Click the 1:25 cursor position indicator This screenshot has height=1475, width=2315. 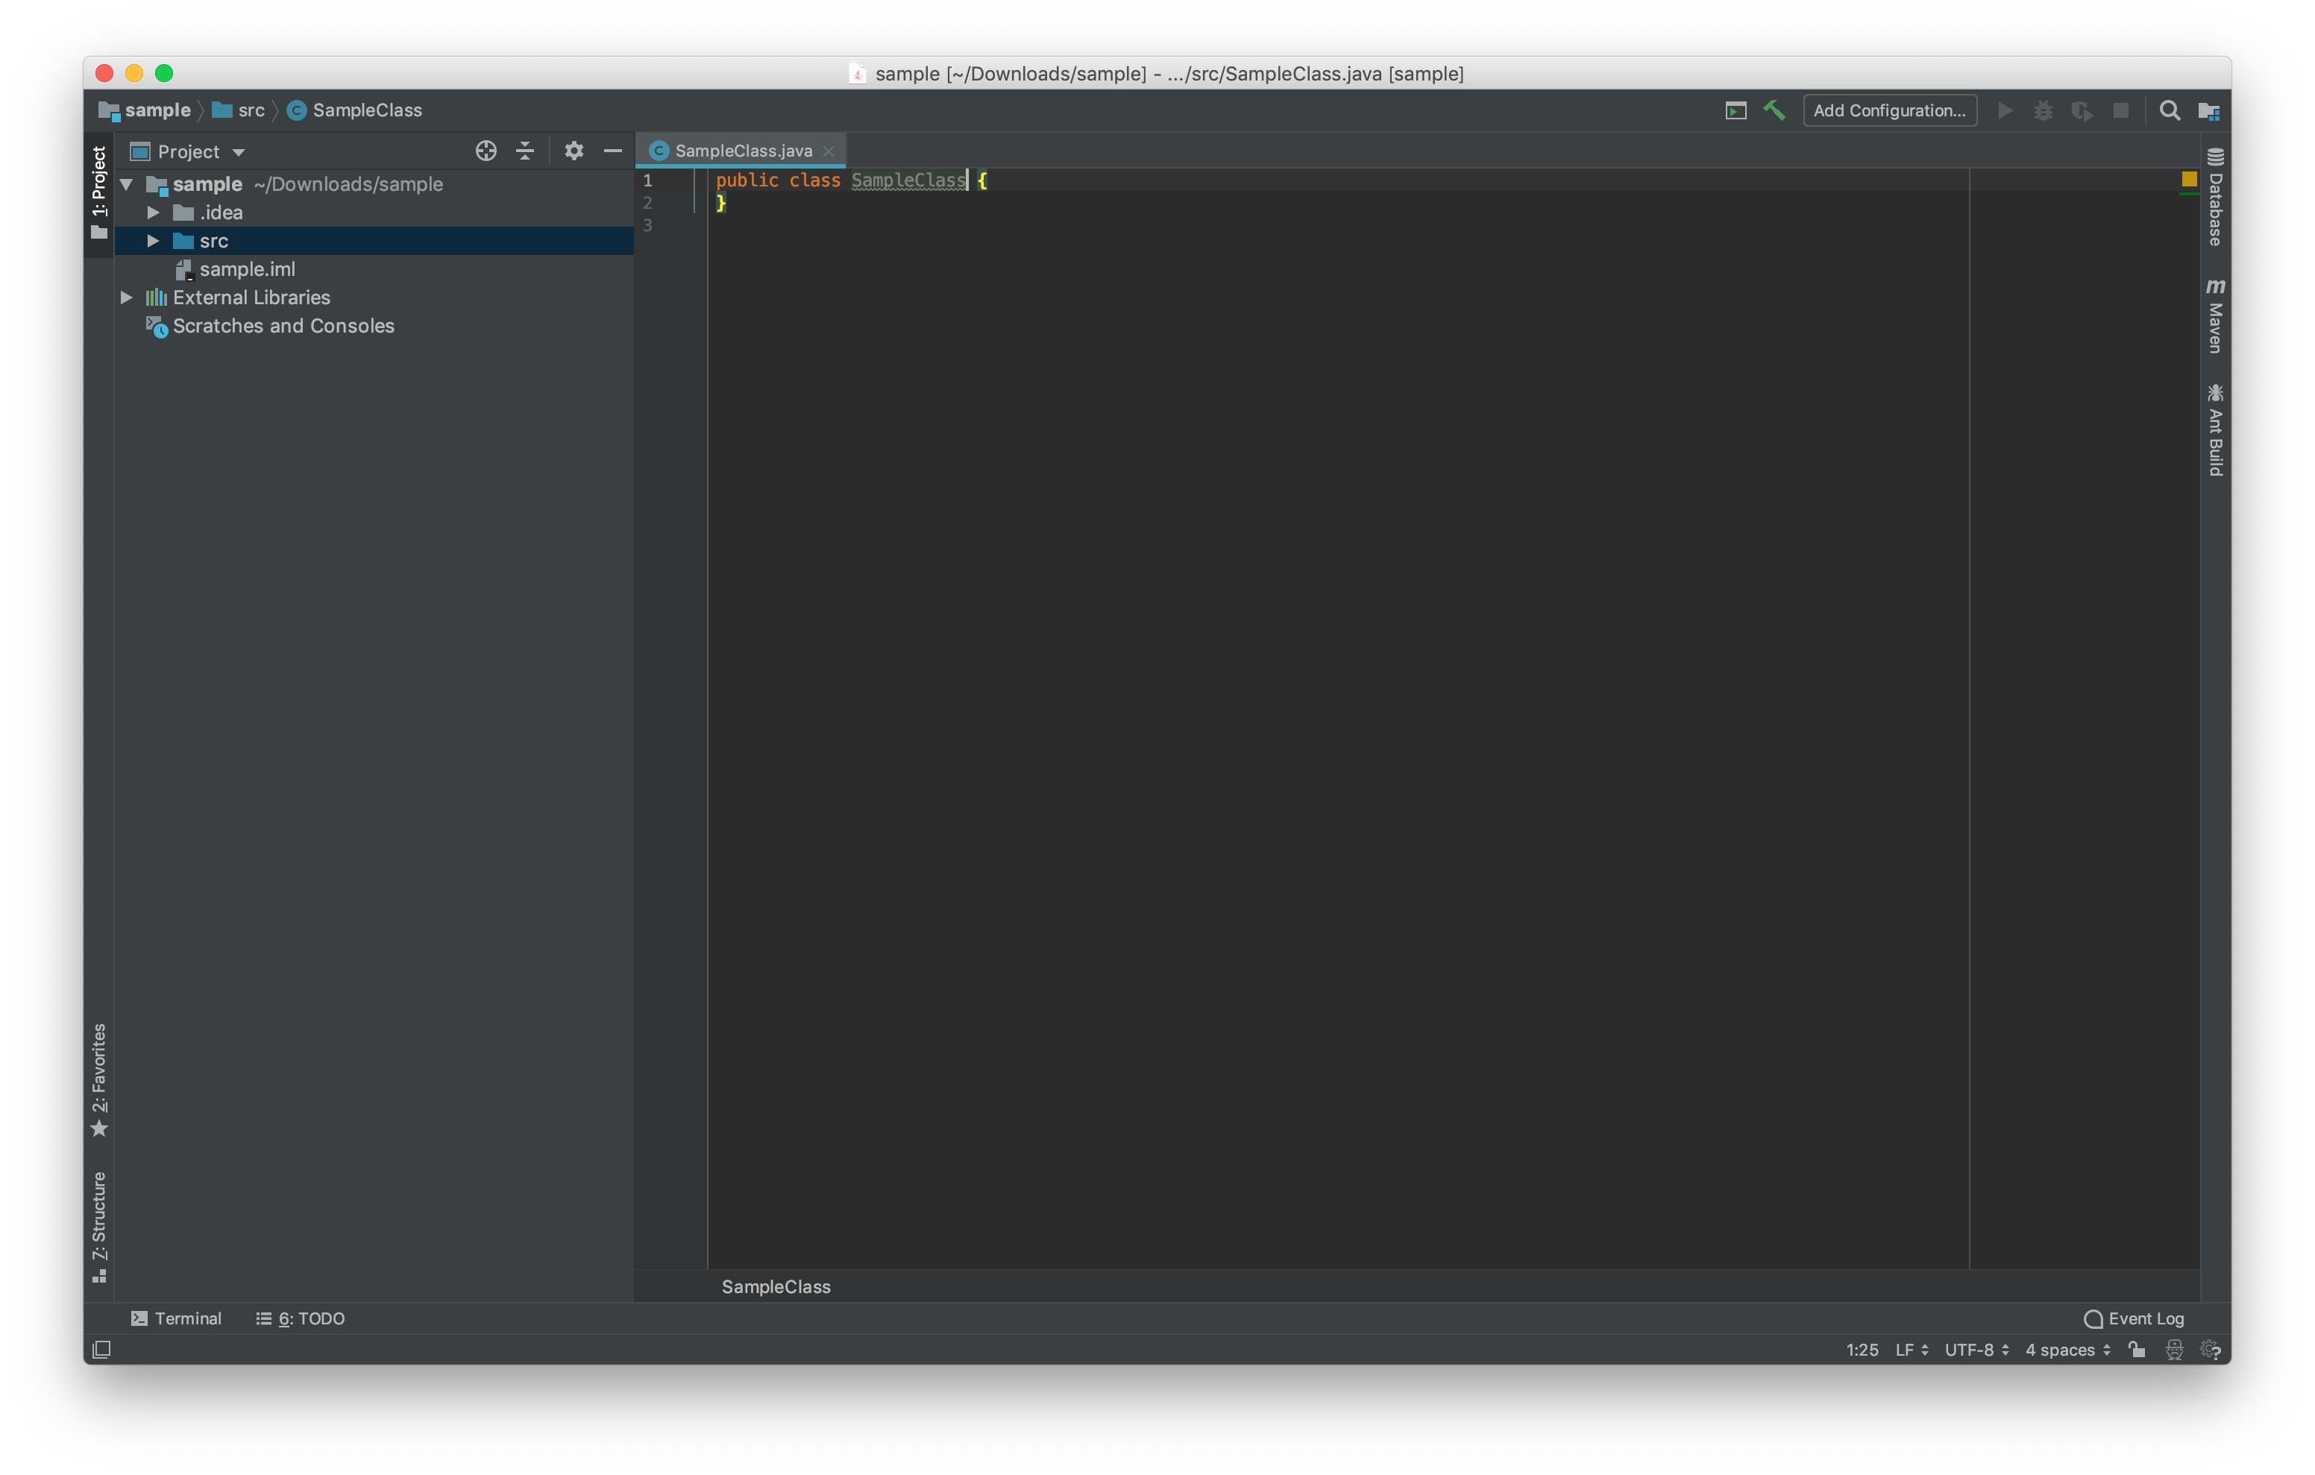point(1862,1350)
